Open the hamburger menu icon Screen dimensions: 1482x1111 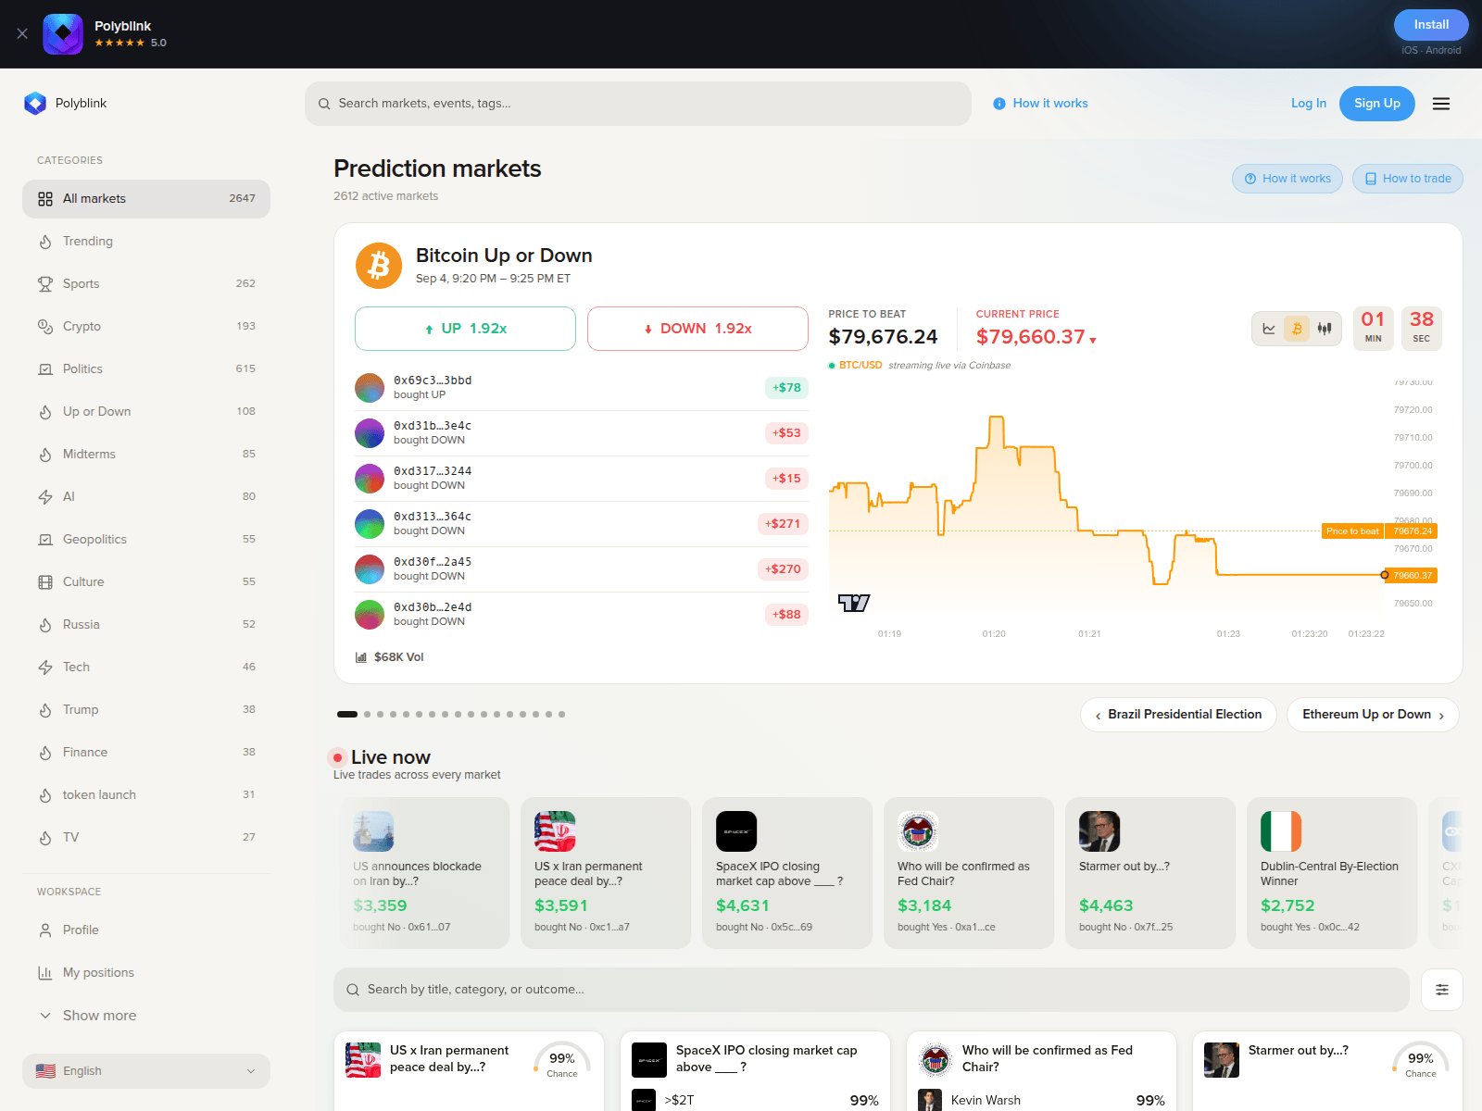tap(1441, 104)
